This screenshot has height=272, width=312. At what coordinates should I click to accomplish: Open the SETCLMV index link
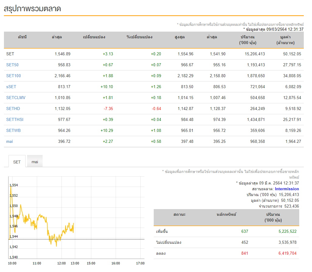tap(16, 98)
